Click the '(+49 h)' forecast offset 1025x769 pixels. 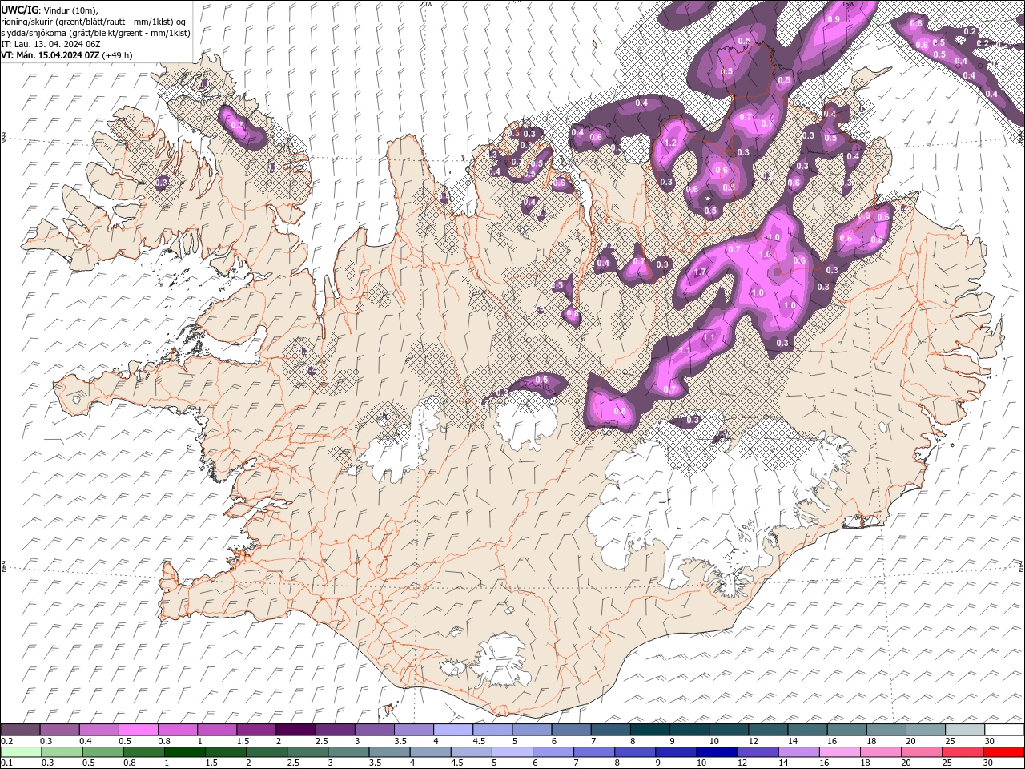pyautogui.click(x=117, y=55)
